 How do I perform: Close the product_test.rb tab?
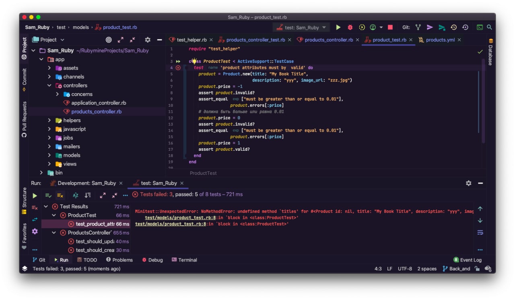[x=411, y=40]
